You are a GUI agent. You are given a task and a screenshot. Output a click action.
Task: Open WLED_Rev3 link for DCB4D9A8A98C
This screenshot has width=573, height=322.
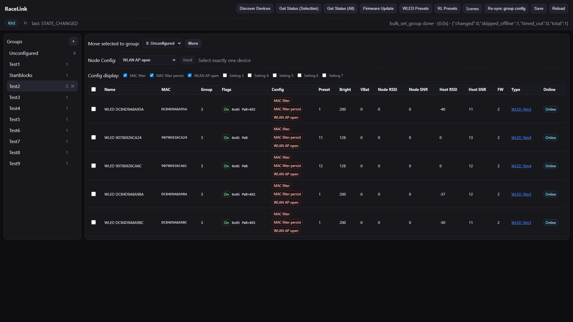click(x=521, y=223)
